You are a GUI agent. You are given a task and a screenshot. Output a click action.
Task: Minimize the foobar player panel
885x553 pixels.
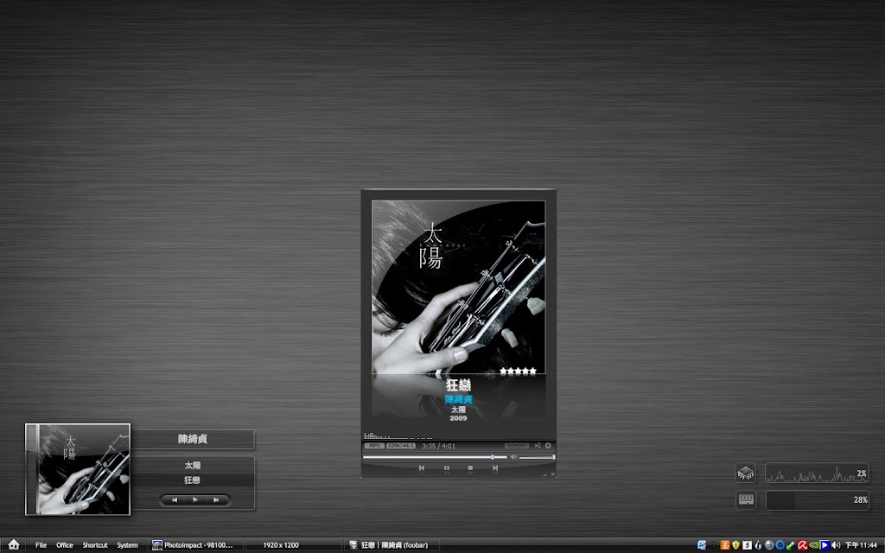coord(544,475)
